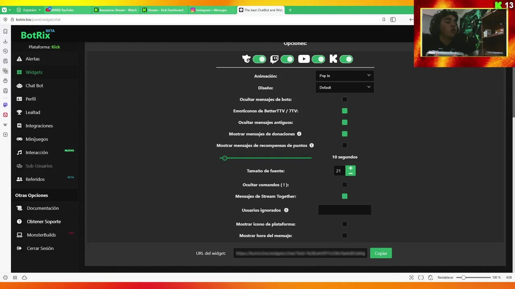Click the page zoom slider
Screen dimensions: 515x289
[473, 277]
